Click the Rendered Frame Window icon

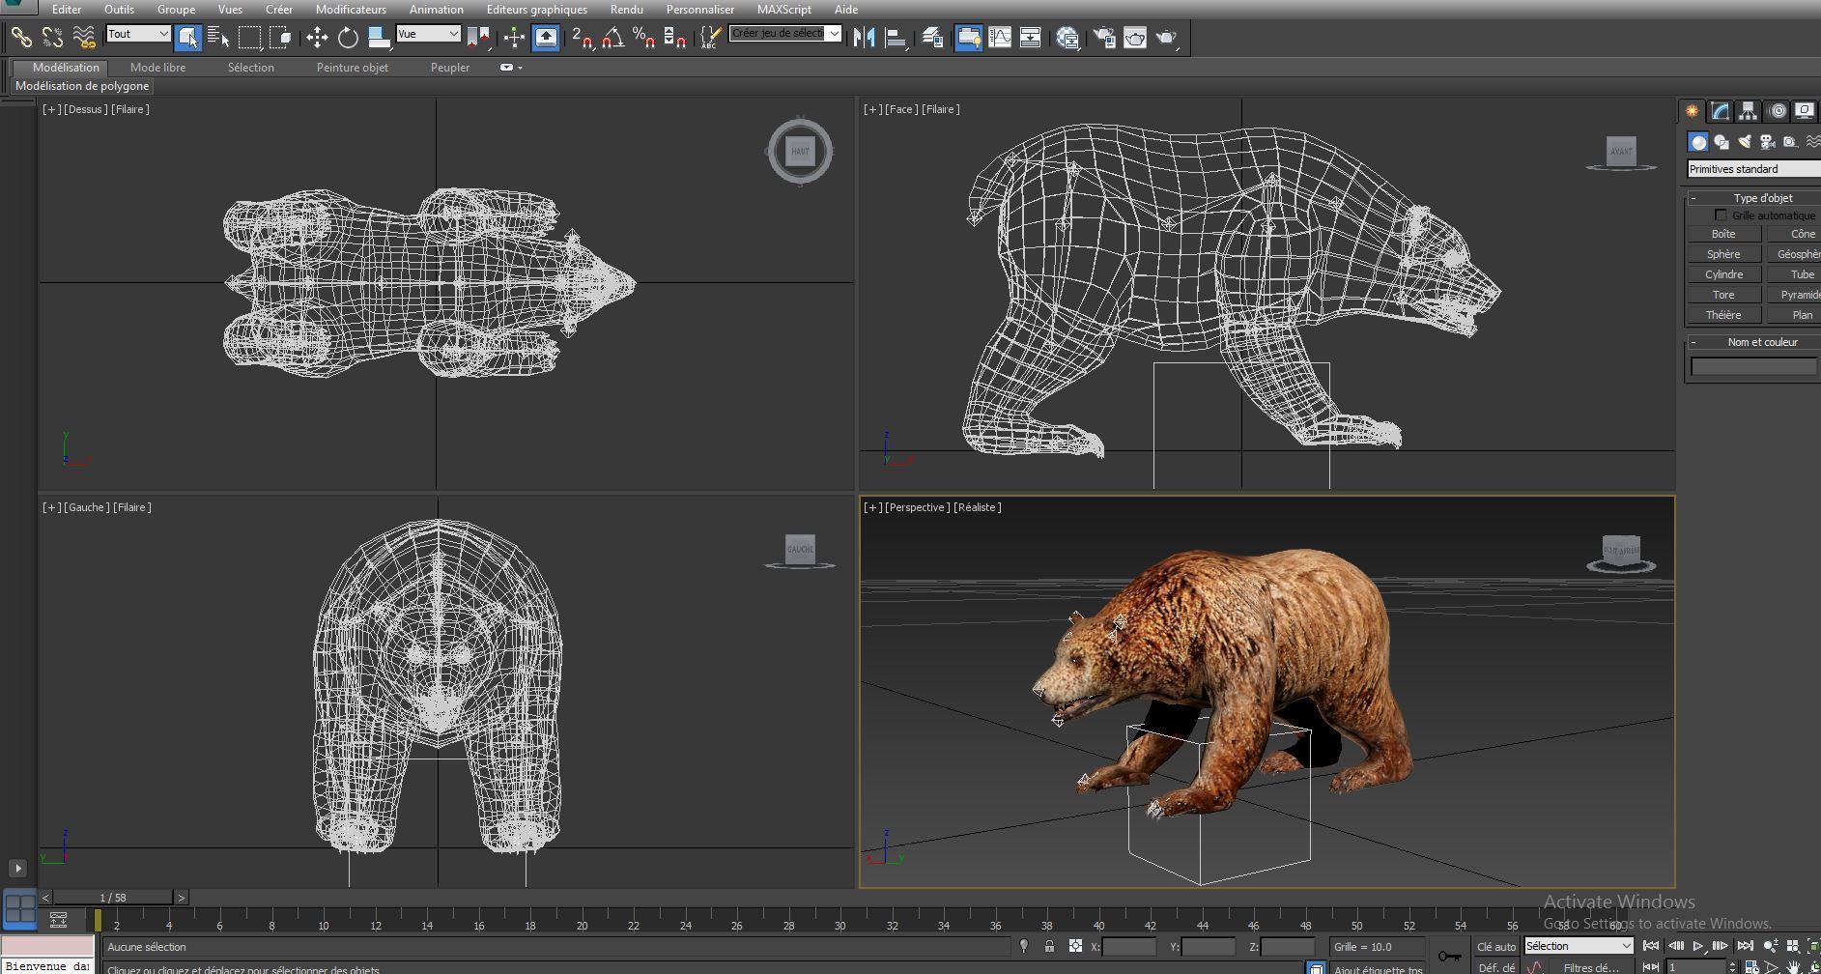point(1135,38)
